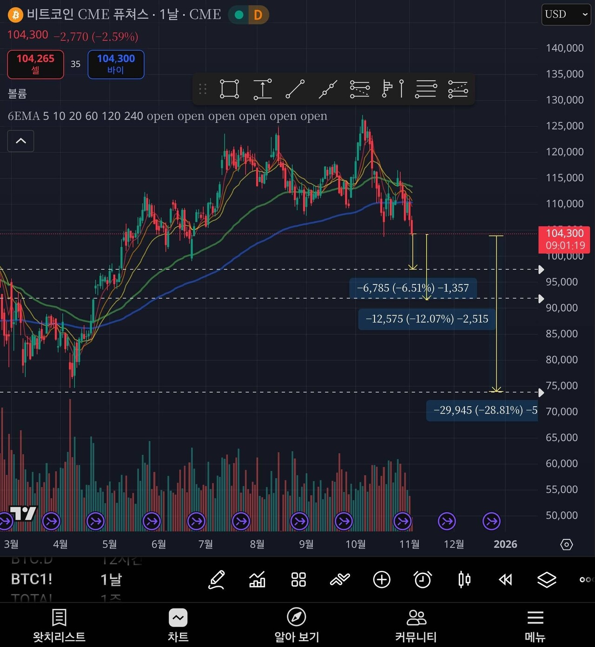Viewport: 595px width, 647px height.
Task: Open the pencil drawing tools
Action: (x=217, y=580)
